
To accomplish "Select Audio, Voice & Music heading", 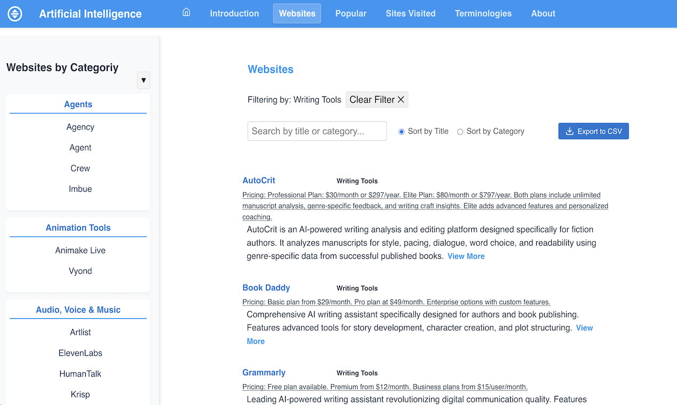I will tap(78, 310).
